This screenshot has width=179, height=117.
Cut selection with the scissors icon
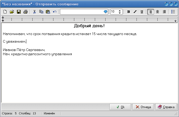click(x=34, y=12)
